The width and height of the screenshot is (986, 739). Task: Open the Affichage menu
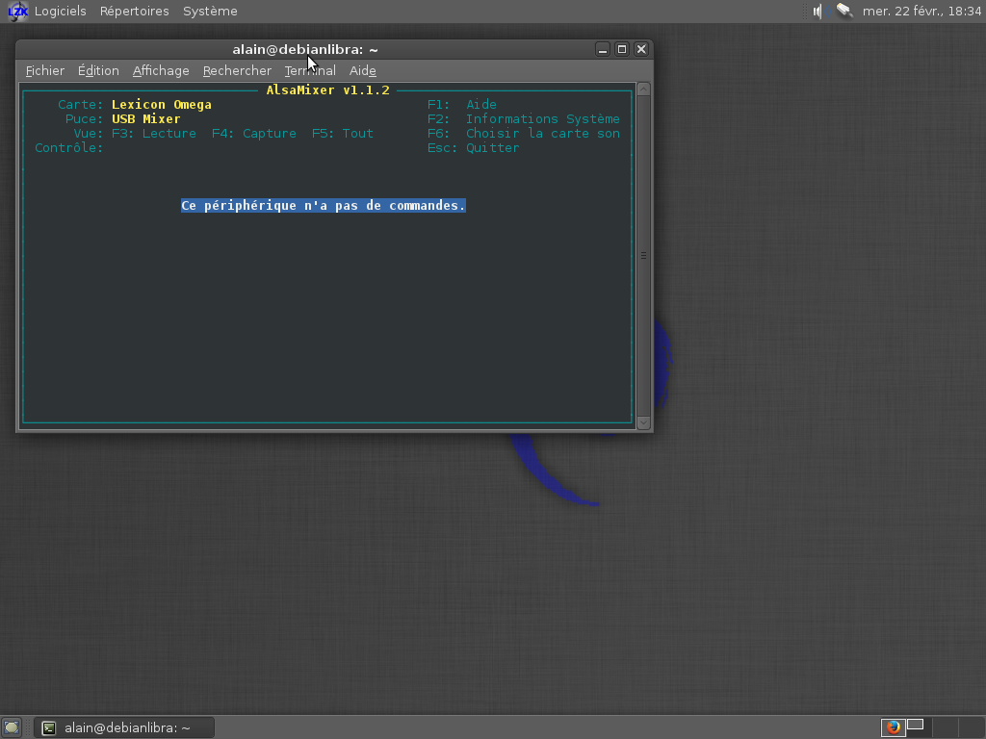(161, 70)
